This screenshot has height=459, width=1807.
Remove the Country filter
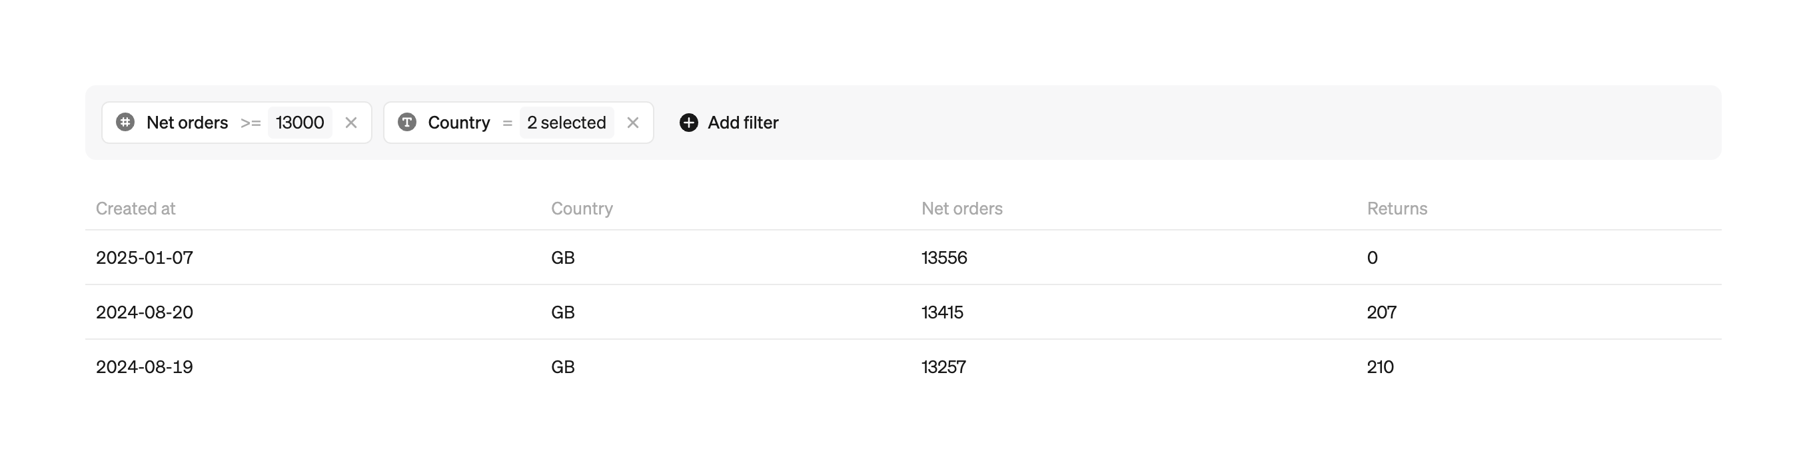tap(633, 123)
